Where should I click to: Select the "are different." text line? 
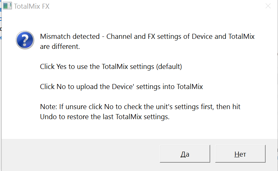pyautogui.click(x=60, y=47)
